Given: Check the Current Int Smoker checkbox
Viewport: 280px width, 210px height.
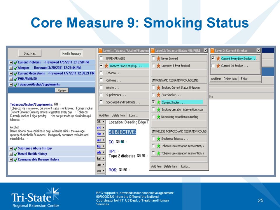Looking at the screenshot, I should coord(213,66).
